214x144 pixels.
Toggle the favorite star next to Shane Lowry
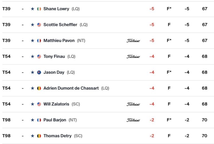click(33, 9)
